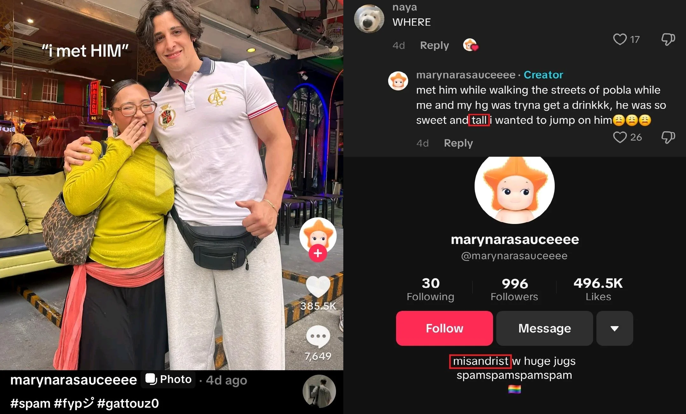Open comments via the speech bubble icon

318,337
